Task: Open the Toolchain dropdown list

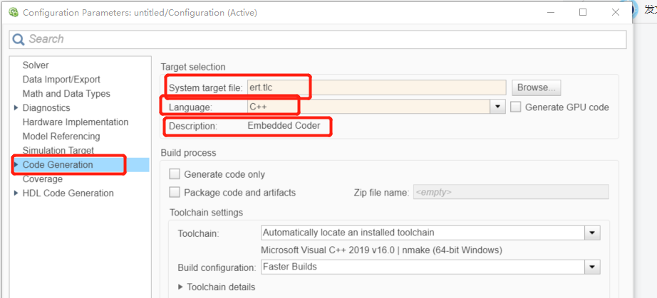Action: pos(591,233)
